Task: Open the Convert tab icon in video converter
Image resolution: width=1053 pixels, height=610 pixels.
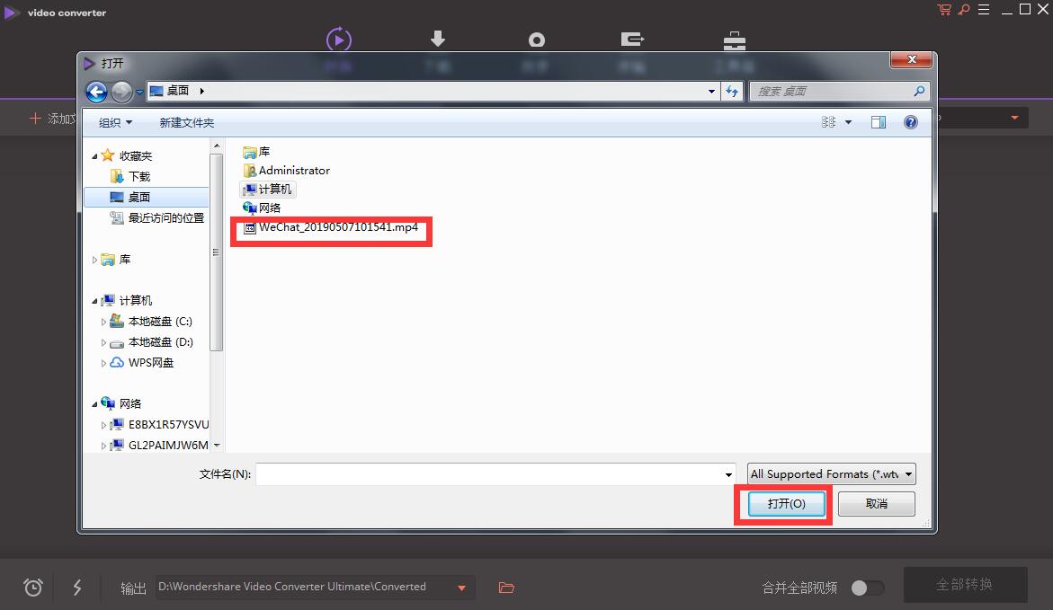Action: click(338, 40)
